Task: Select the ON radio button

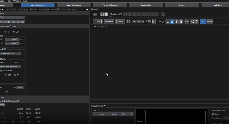Action: pos(5,75)
